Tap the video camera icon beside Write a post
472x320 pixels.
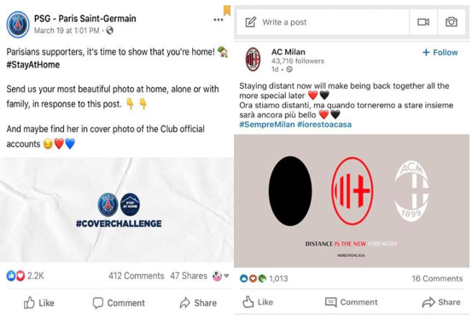pyautogui.click(x=423, y=22)
